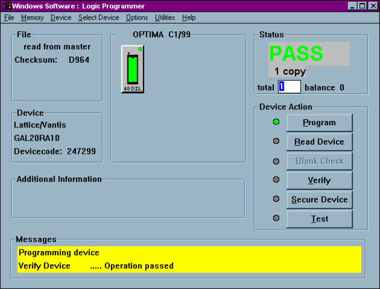
Task: Click the green LED beside Program
Action: (x=276, y=122)
